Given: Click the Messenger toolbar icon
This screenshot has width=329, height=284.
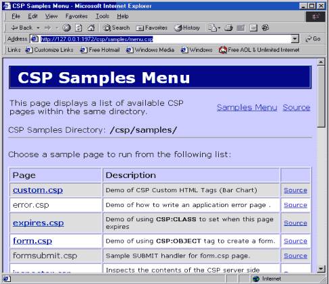Looking at the screenshot, I should tap(265, 28).
